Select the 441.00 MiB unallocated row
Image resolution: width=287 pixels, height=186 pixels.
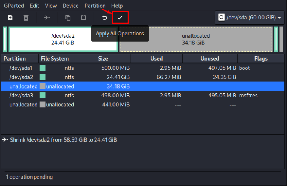coord(143,105)
